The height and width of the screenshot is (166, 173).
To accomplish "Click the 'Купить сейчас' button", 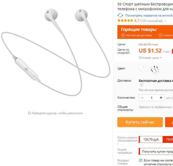I will [140, 122].
